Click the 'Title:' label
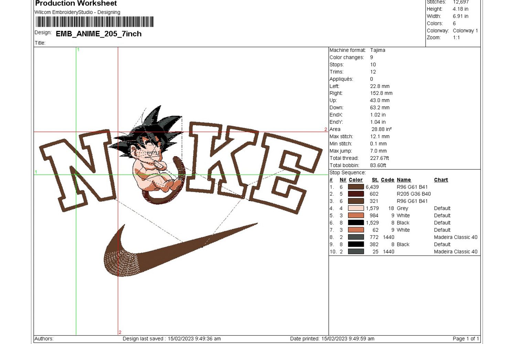The image size is (517, 344). pos(40,43)
